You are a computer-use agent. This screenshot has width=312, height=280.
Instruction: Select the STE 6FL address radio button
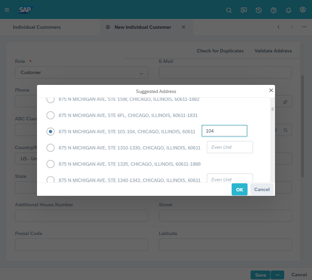pos(51,115)
